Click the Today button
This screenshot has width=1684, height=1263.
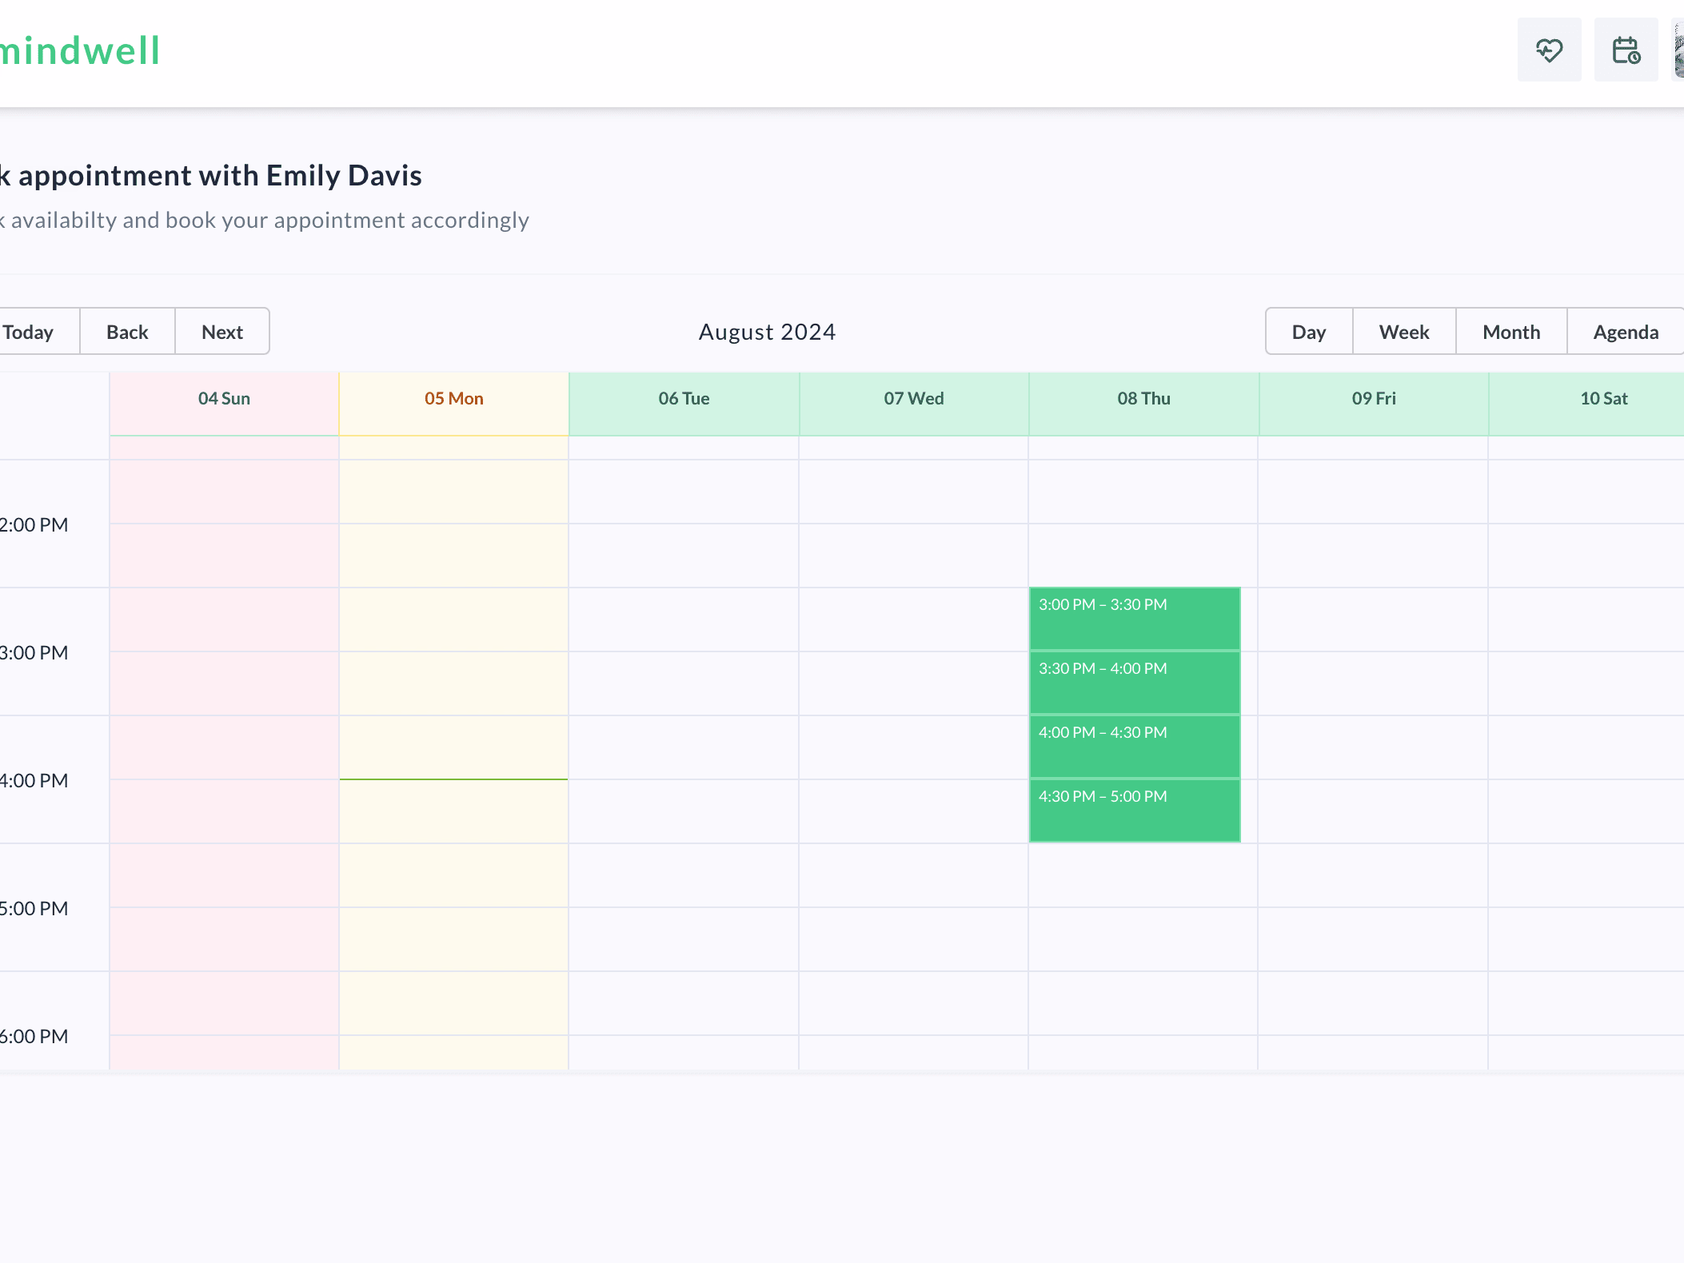point(28,331)
